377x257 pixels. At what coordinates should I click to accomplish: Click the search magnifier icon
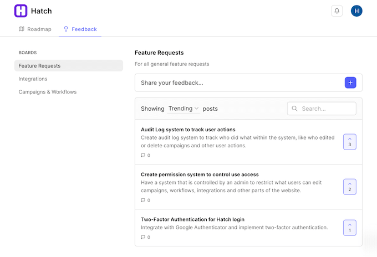tap(294, 109)
